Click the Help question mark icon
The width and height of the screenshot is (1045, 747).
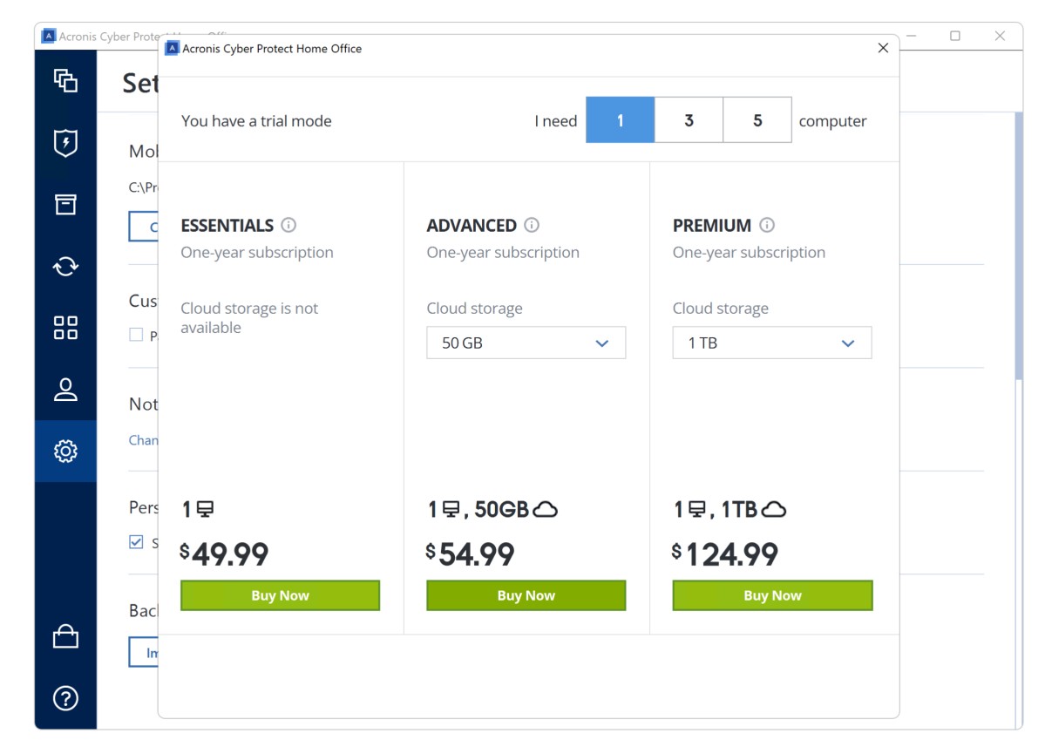(65, 697)
